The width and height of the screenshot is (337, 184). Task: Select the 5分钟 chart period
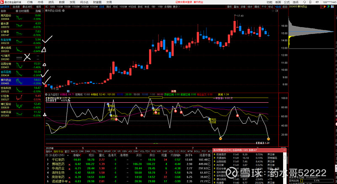[x=67, y=7]
